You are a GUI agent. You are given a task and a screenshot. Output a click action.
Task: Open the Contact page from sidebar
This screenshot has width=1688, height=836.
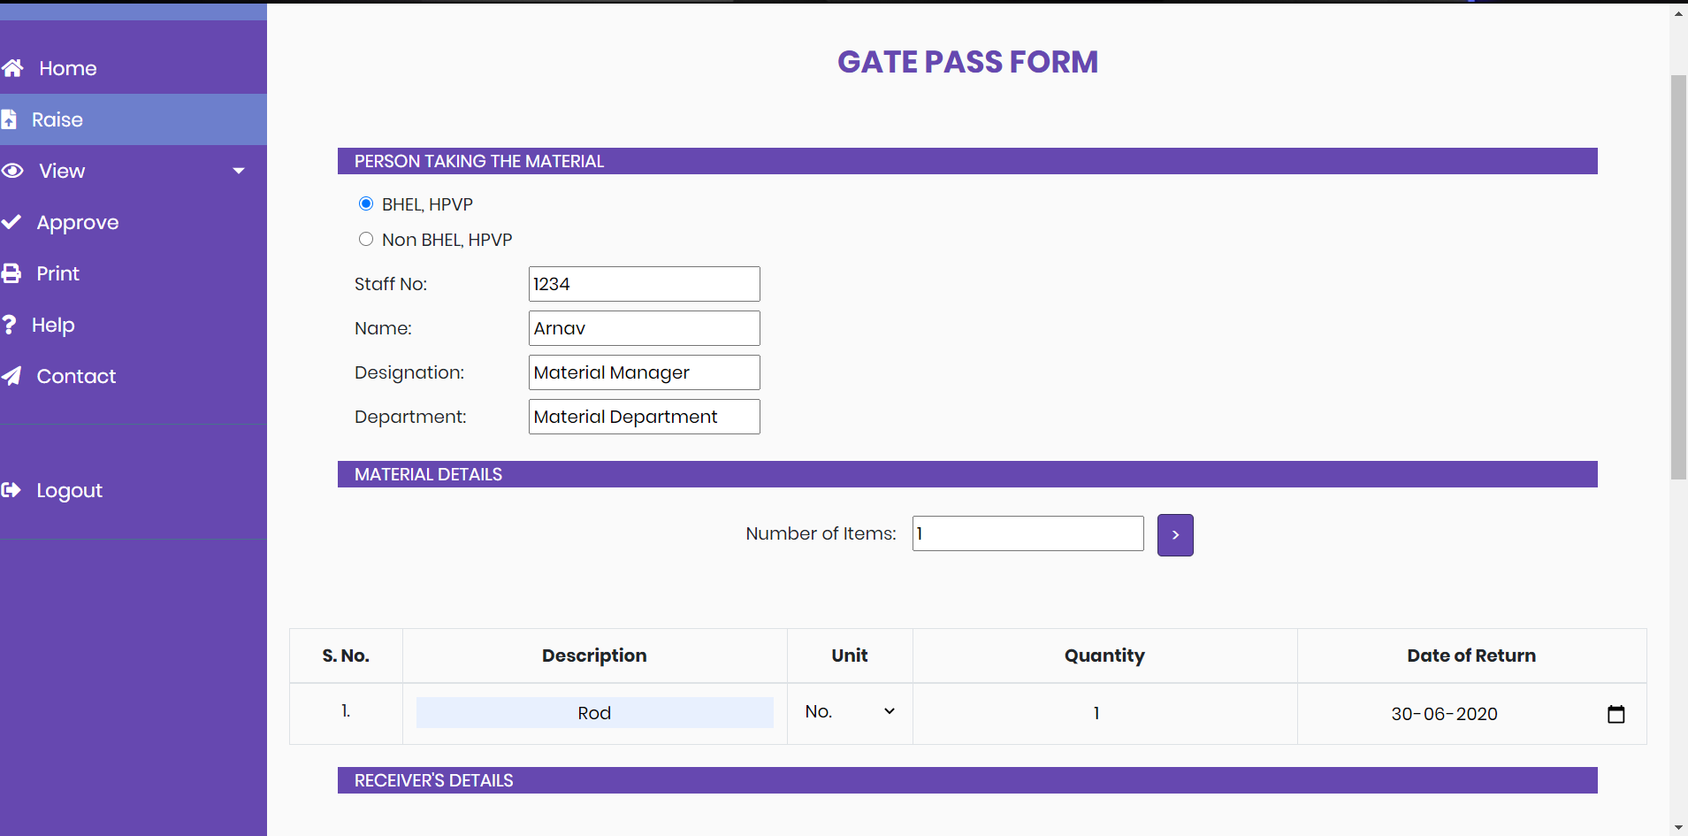[x=75, y=375]
